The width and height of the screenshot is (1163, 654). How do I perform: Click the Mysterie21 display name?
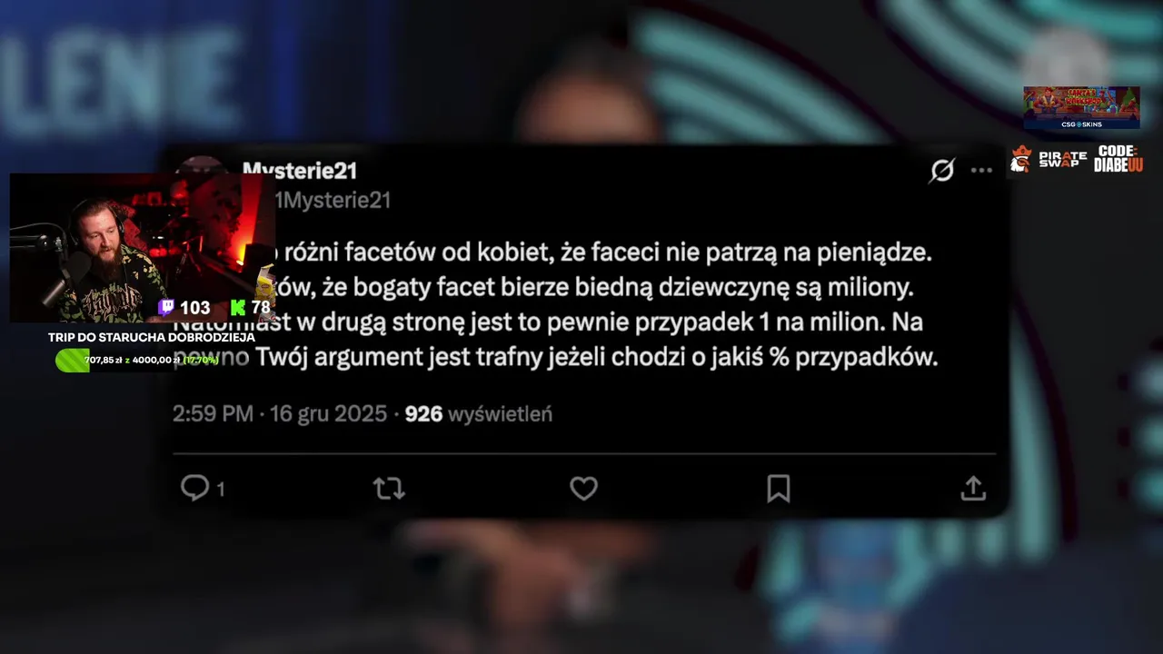[300, 170]
